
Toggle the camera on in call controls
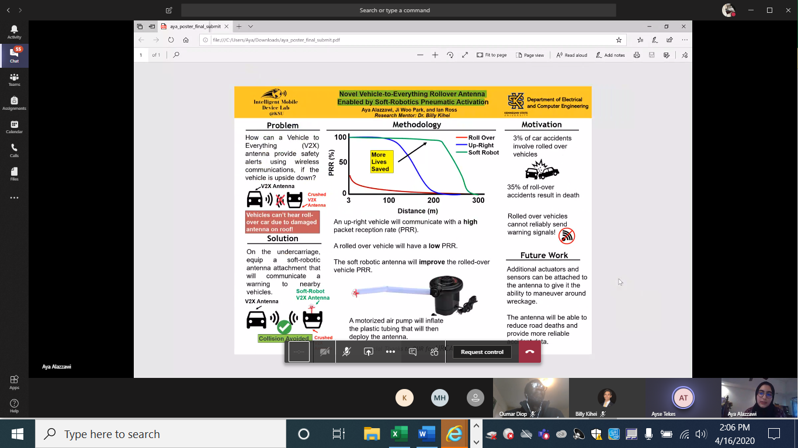(325, 352)
